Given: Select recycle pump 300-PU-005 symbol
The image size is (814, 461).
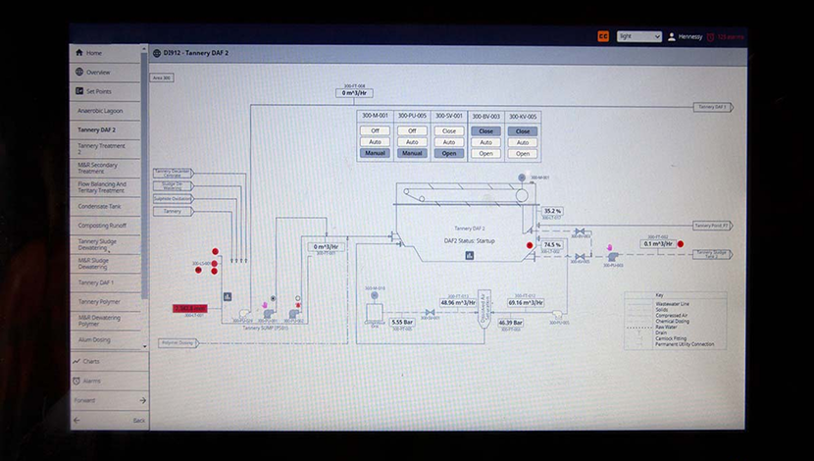Looking at the screenshot, I should (557, 315).
